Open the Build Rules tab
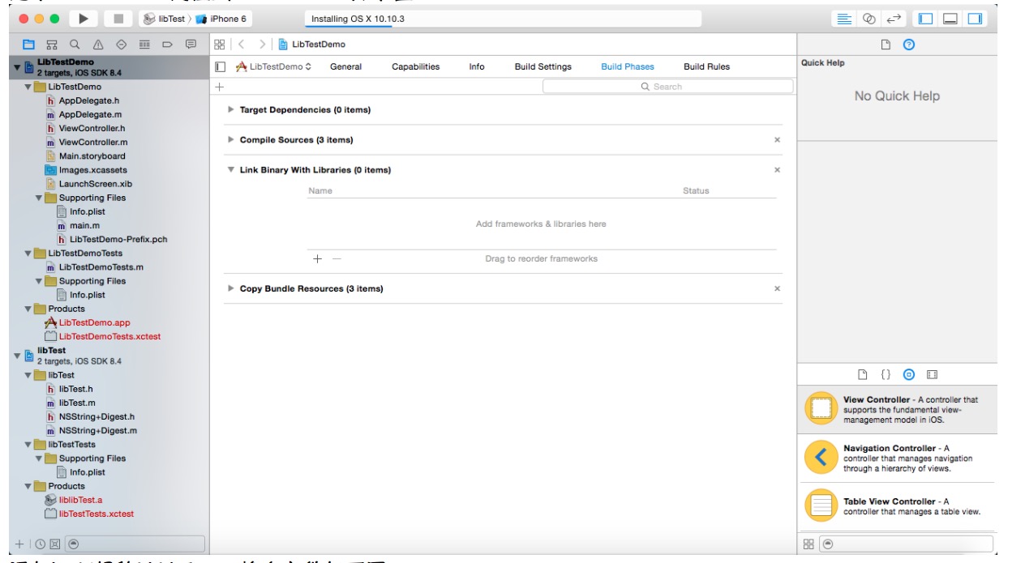 (x=706, y=66)
